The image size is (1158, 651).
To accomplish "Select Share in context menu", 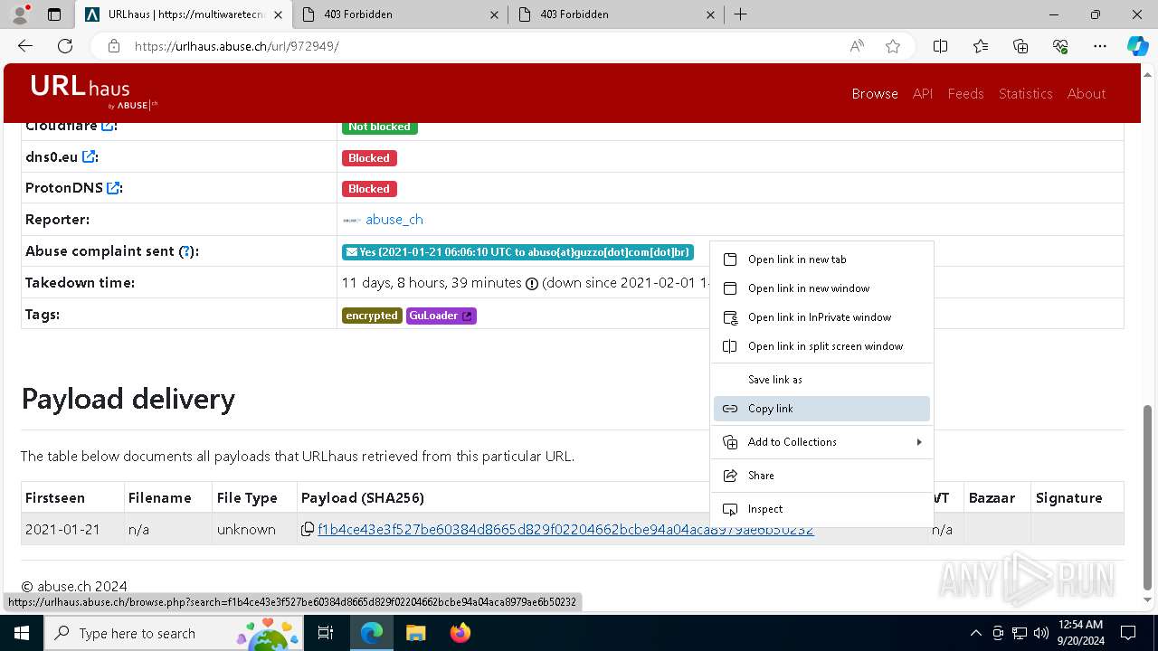I will tap(821, 476).
